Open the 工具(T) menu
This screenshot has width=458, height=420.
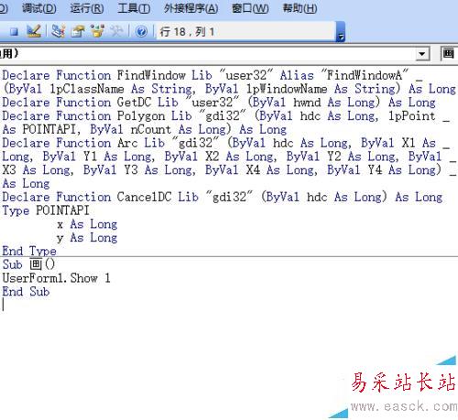pyautogui.click(x=134, y=8)
